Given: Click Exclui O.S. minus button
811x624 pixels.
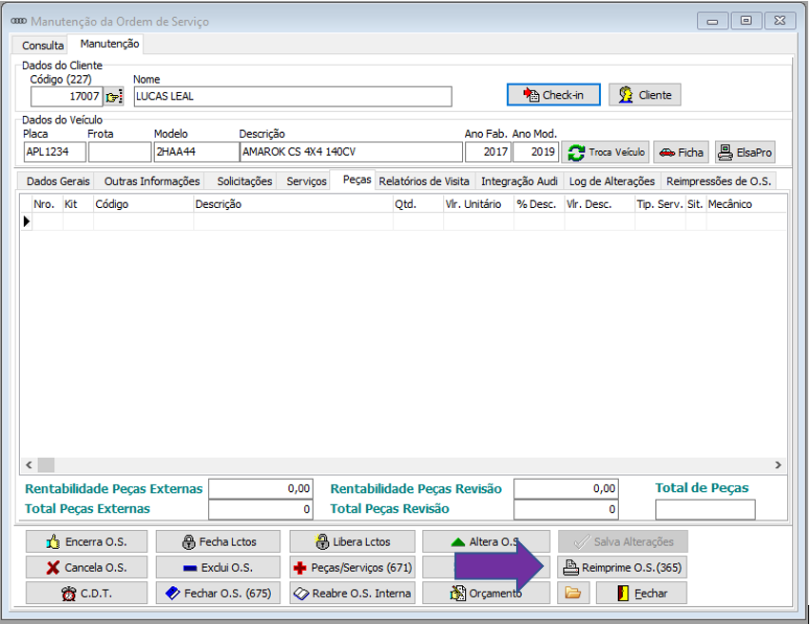Looking at the screenshot, I should point(219,568).
